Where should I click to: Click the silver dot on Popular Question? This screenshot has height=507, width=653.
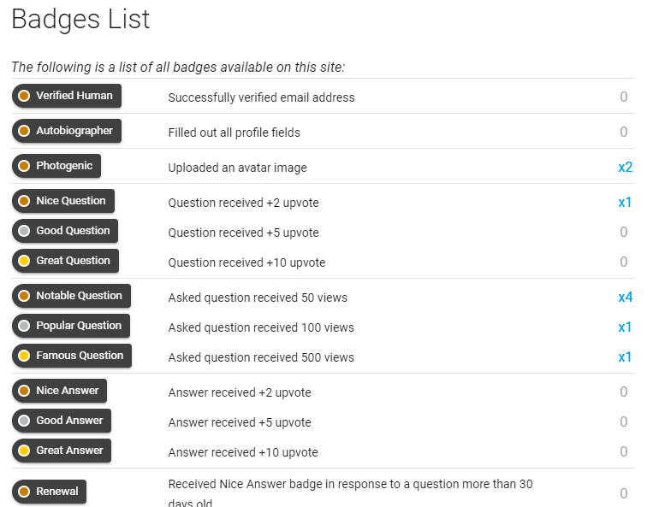24,326
